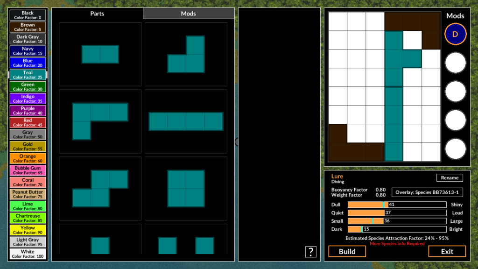Click the Dull to Shiny bar
Viewport: 478px width, 269px height.
[x=397, y=205]
